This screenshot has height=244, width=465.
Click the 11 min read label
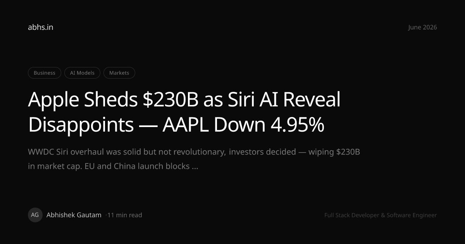click(125, 215)
